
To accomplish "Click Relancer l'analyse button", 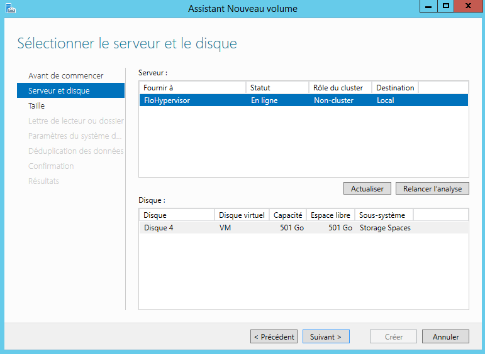I will pyautogui.click(x=432, y=189).
